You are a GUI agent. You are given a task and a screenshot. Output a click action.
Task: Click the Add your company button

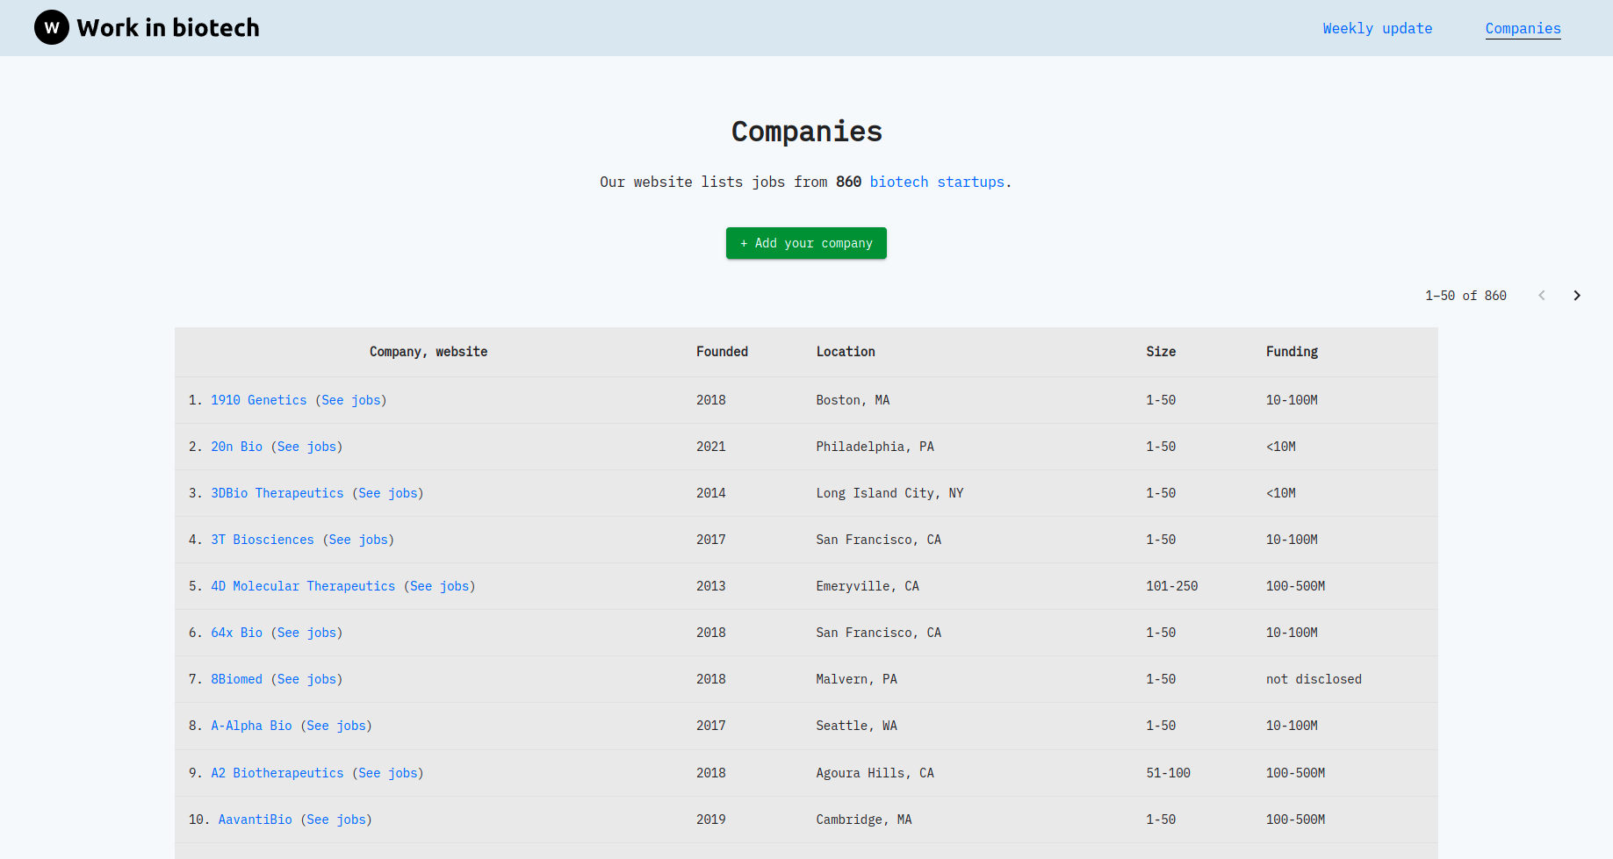click(x=806, y=243)
